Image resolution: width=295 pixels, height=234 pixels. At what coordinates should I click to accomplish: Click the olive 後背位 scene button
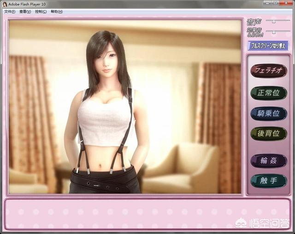(x=269, y=134)
